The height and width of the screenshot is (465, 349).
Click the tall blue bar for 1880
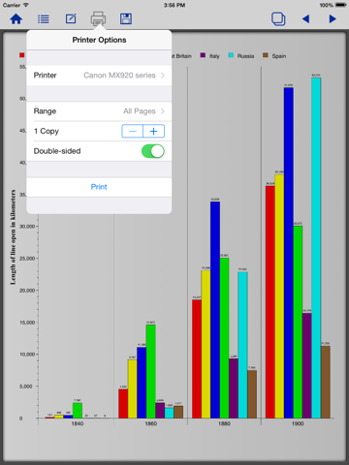[x=215, y=310]
